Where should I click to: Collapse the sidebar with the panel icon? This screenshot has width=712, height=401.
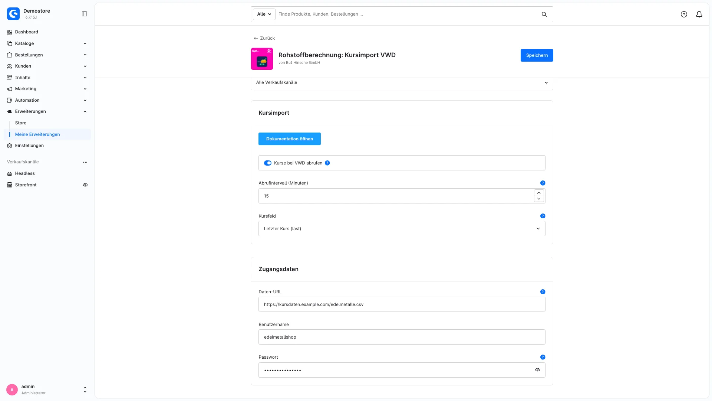[85, 14]
